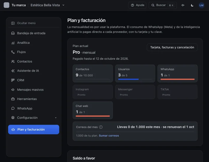Click the search magnifier icon
209x162 pixels.
coord(153,5)
